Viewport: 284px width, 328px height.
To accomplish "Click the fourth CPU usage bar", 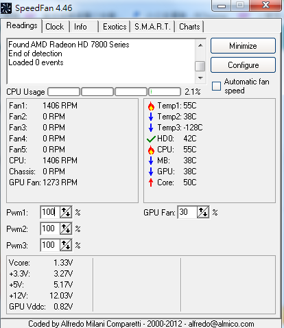I will click(165, 92).
